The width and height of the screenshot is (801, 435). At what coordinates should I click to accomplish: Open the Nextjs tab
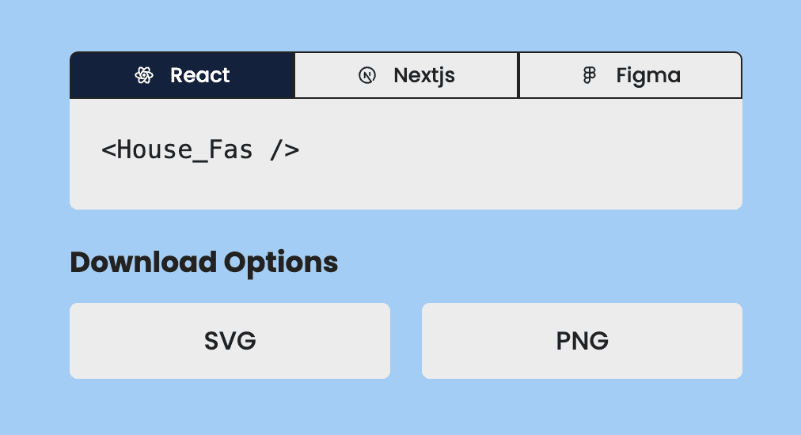(406, 76)
